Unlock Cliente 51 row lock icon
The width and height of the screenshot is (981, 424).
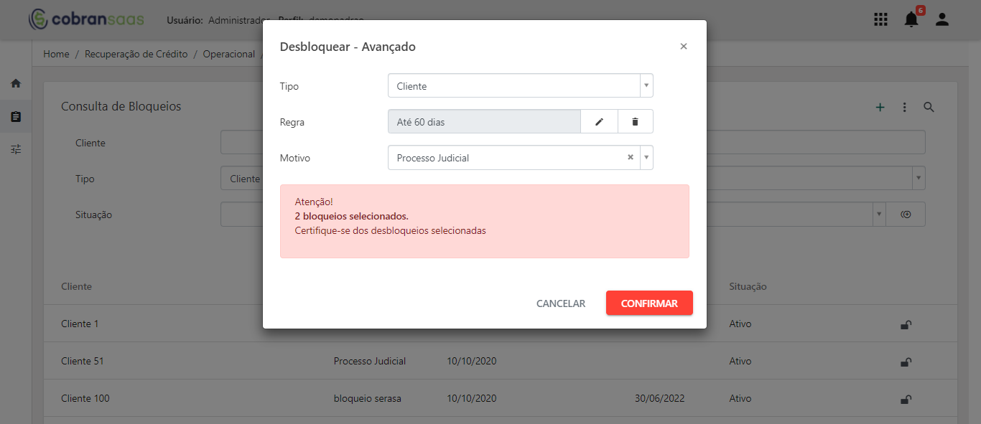(x=906, y=362)
